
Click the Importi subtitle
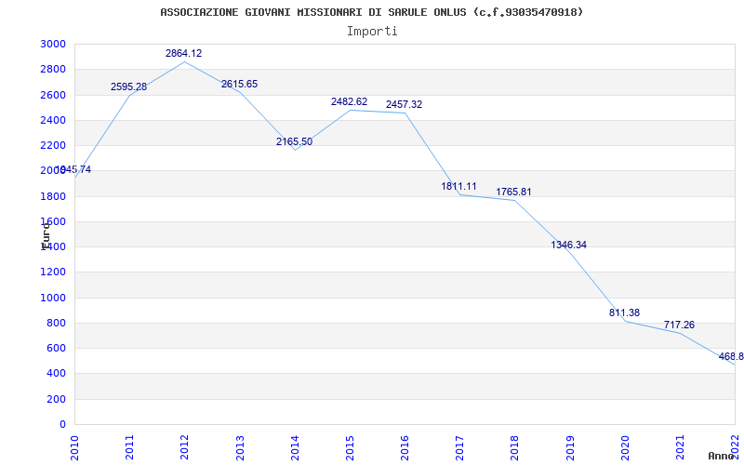click(372, 31)
